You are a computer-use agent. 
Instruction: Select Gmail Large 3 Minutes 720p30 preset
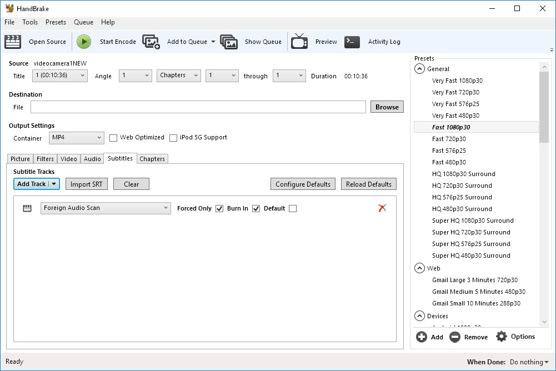tap(475, 280)
